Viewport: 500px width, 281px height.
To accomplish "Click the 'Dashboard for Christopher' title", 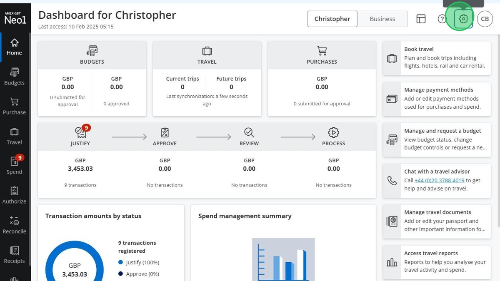I will 107,15.
